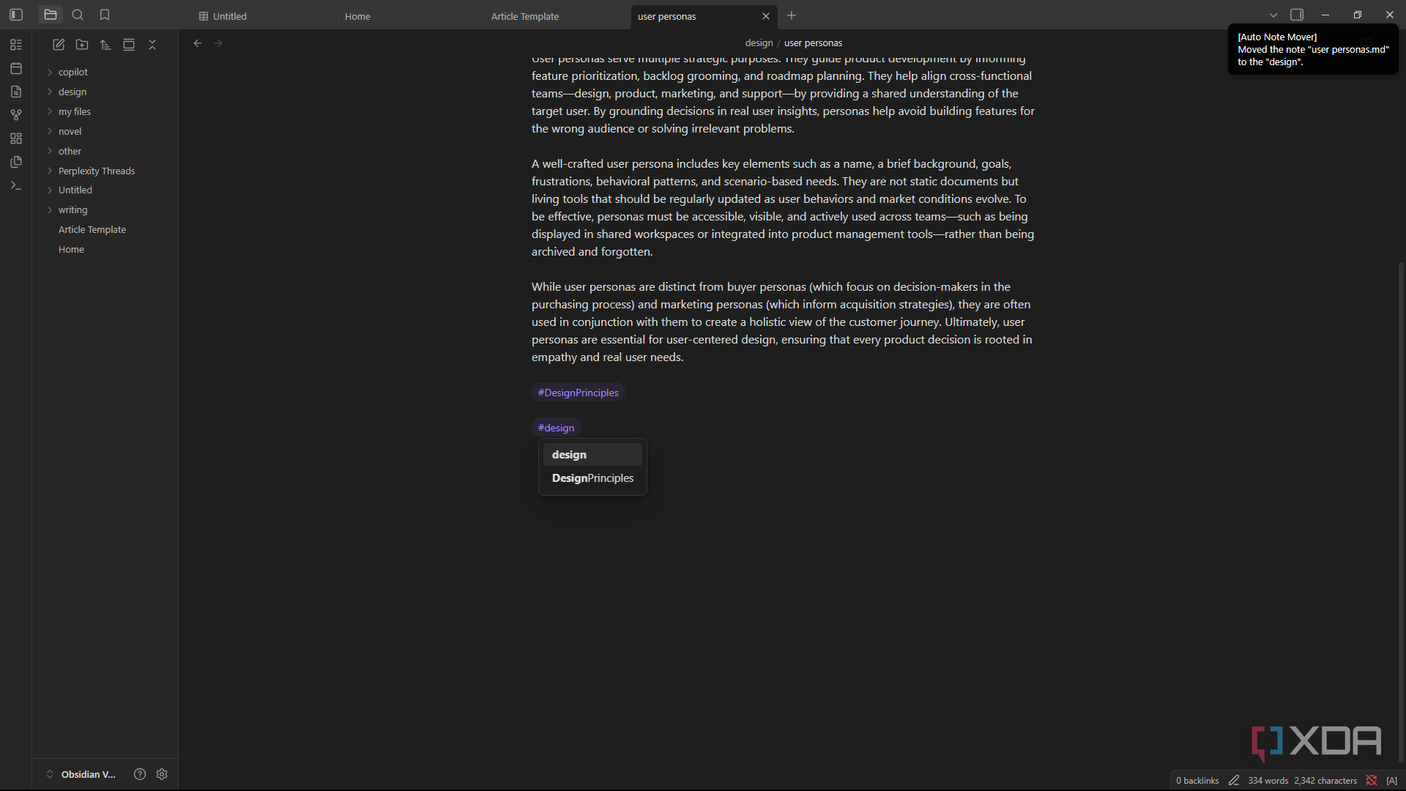Image resolution: width=1406 pixels, height=791 pixels.
Task: Select the design tag suggestion
Action: tap(592, 454)
